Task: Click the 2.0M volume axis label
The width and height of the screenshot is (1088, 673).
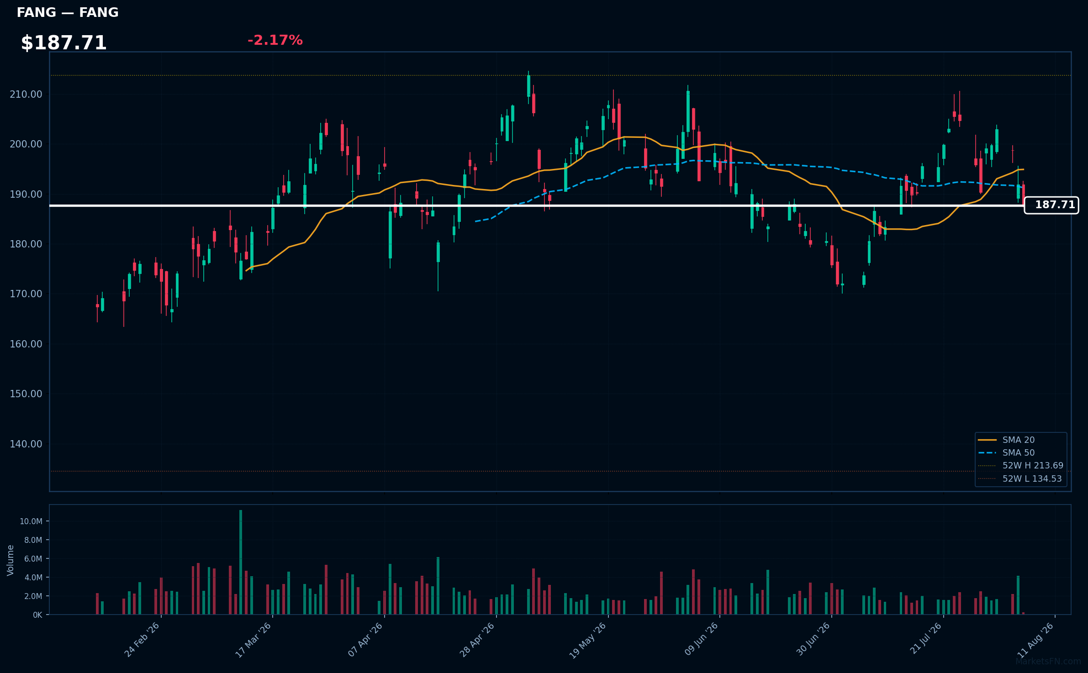Action: tap(33, 596)
